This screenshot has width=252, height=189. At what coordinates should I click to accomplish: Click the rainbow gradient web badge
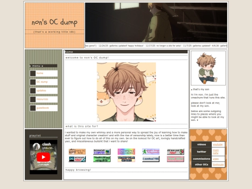pos(126,152)
